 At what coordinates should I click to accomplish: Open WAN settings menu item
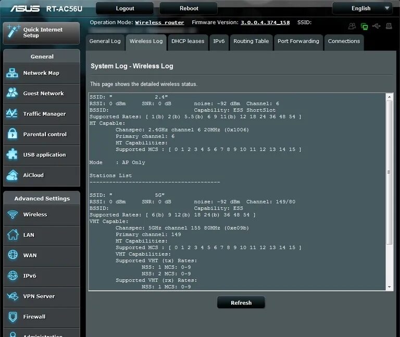tap(42, 256)
